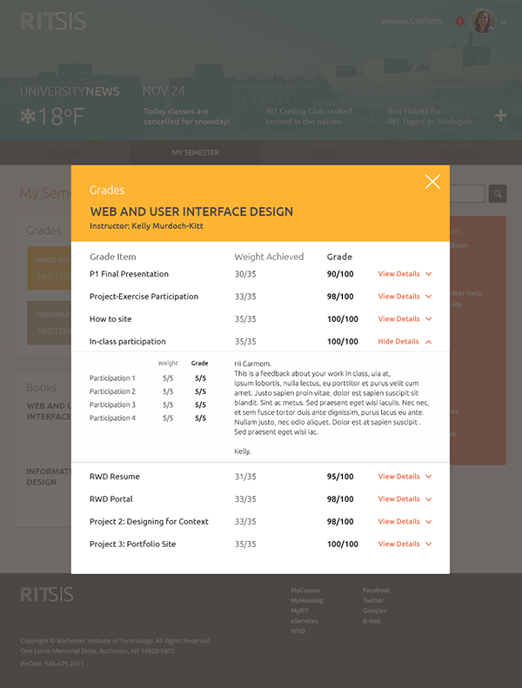Open the MyCouses footer link
The height and width of the screenshot is (688, 522).
(305, 591)
